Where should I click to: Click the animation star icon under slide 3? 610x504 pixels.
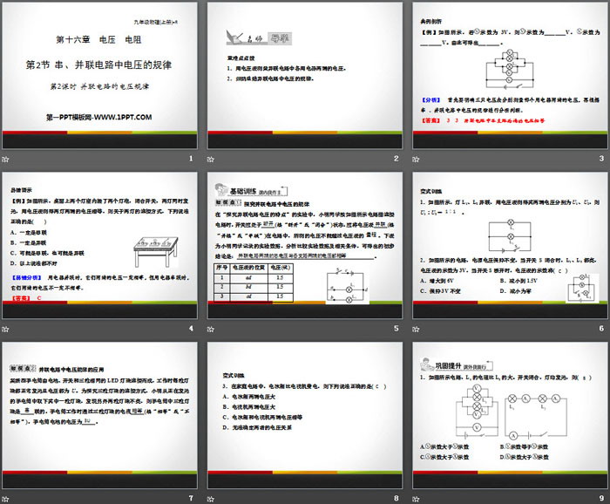pyautogui.click(x=416, y=160)
